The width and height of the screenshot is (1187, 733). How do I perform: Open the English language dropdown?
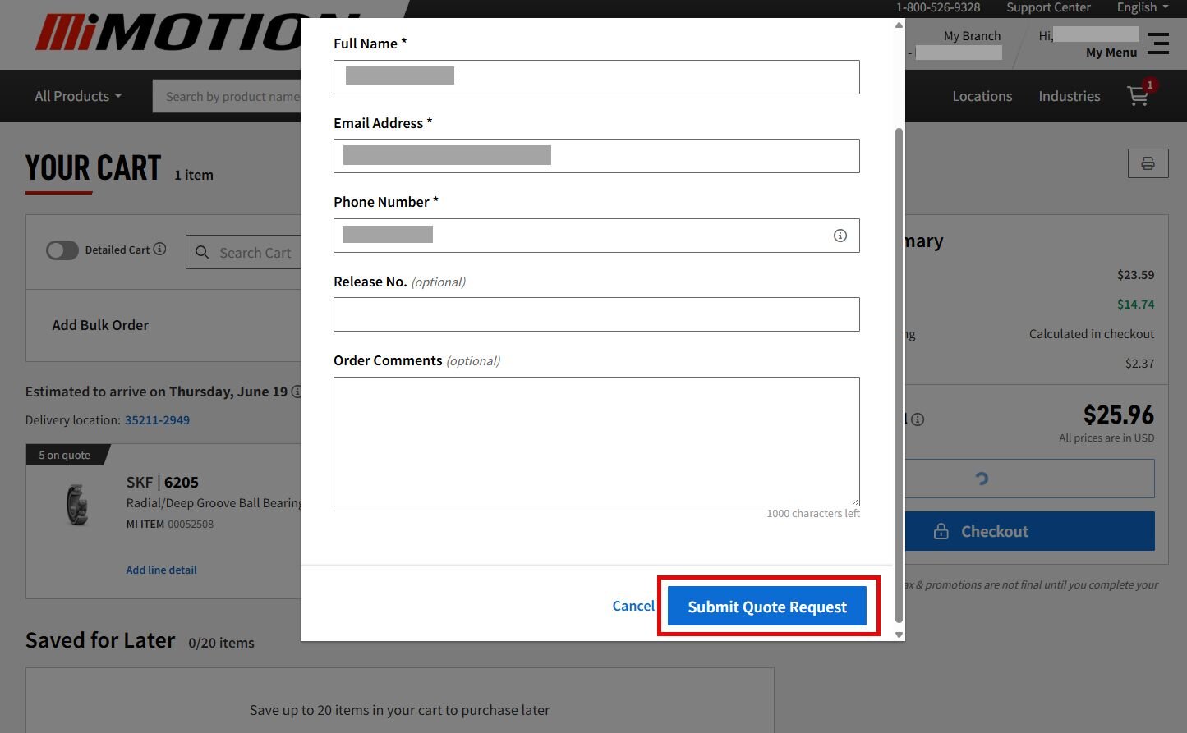(1142, 7)
